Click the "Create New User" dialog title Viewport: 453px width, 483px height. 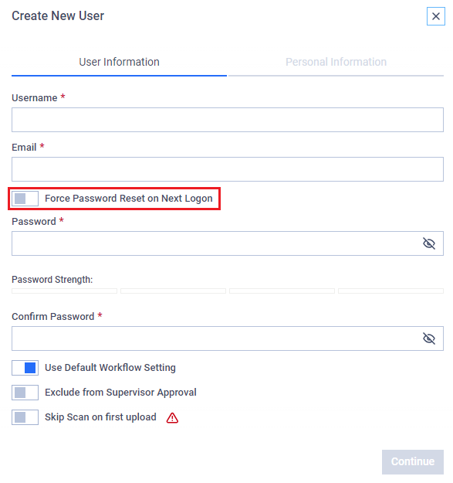tap(58, 15)
